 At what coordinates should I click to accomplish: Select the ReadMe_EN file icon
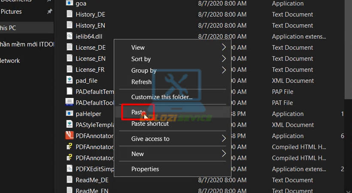pos(70,190)
